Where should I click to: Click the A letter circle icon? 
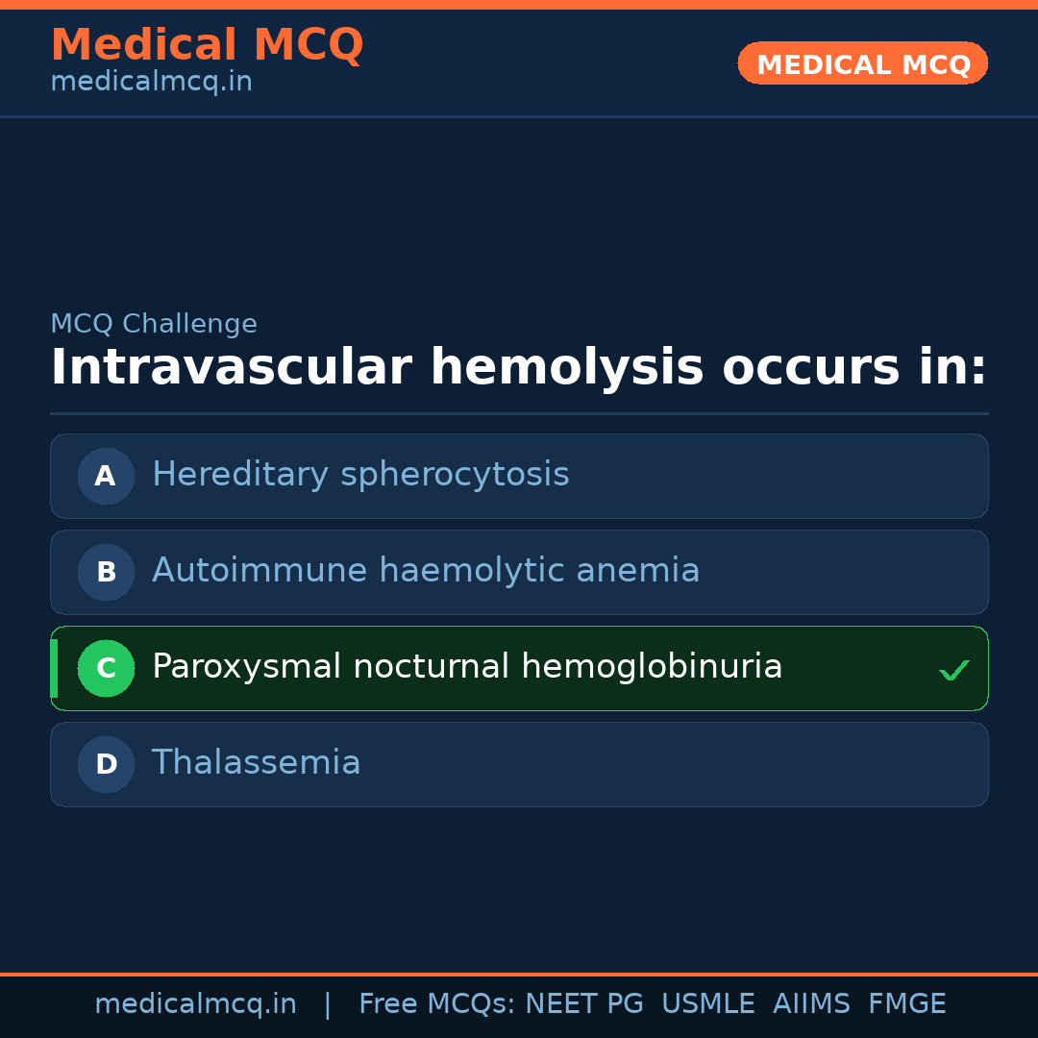[x=106, y=476]
